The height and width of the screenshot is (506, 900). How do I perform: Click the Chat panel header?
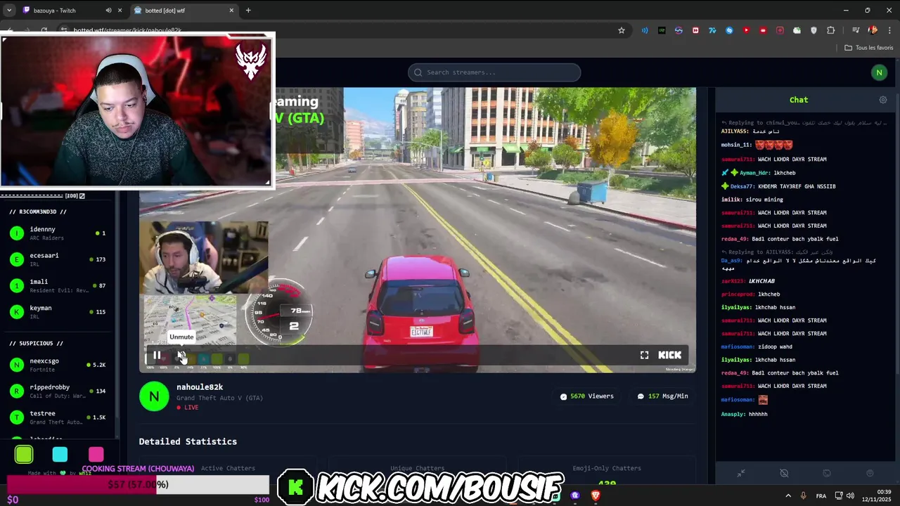[x=799, y=100]
